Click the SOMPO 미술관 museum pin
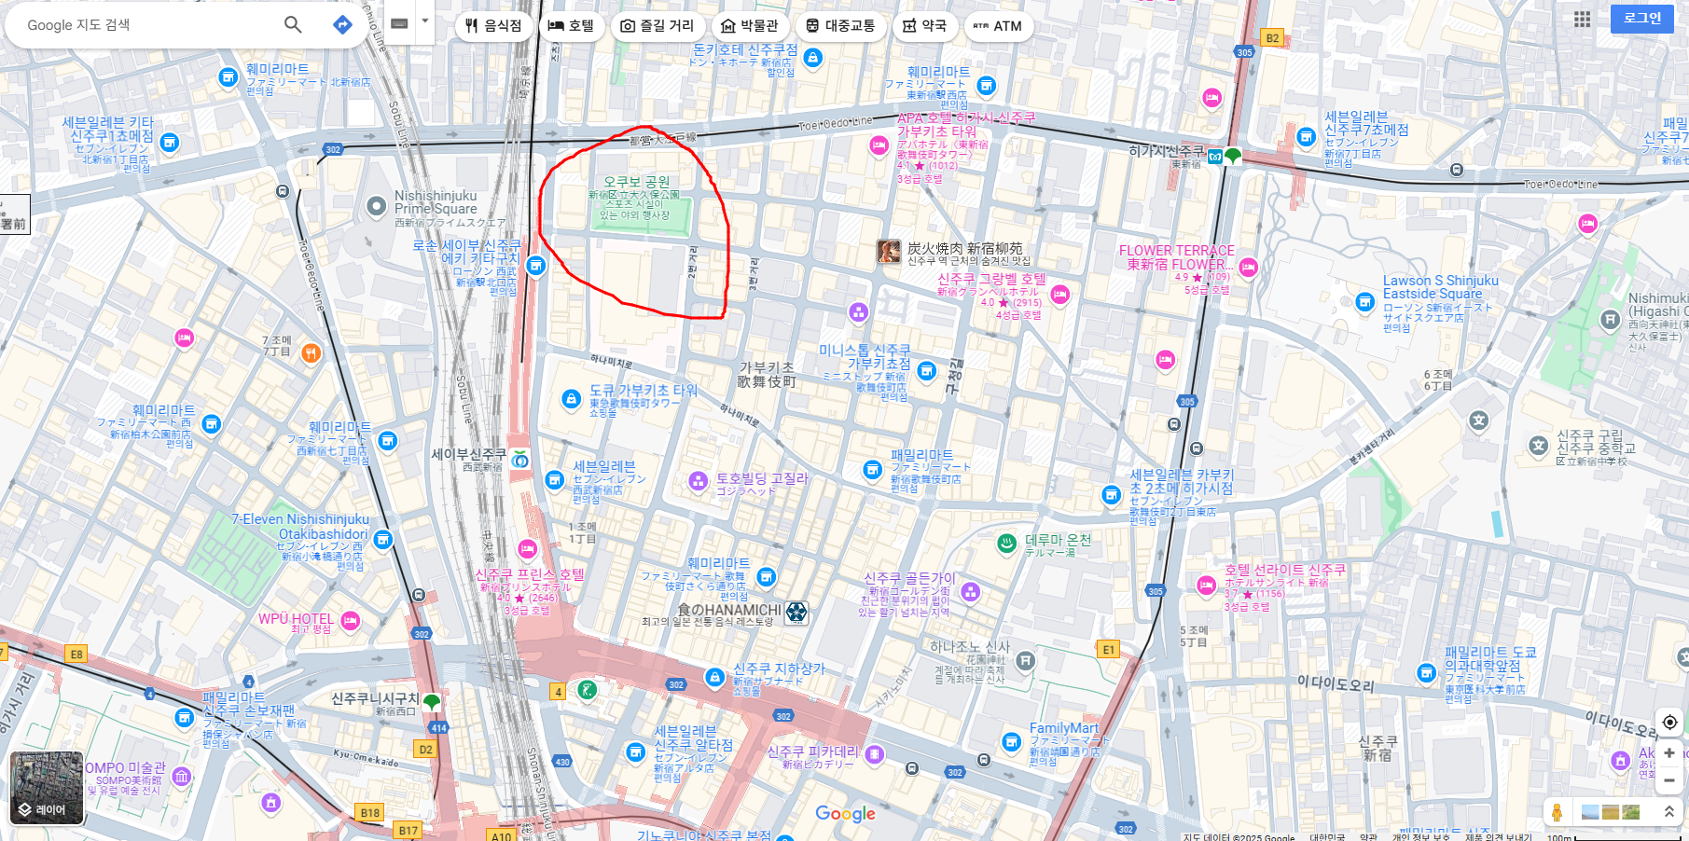The image size is (1689, 841). click(182, 776)
